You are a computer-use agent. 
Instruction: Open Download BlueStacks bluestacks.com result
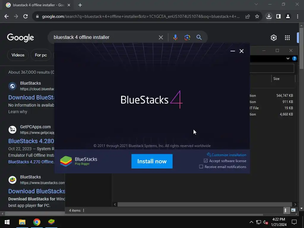tap(37, 191)
